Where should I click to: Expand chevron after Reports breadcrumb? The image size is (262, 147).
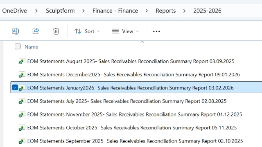point(184,11)
